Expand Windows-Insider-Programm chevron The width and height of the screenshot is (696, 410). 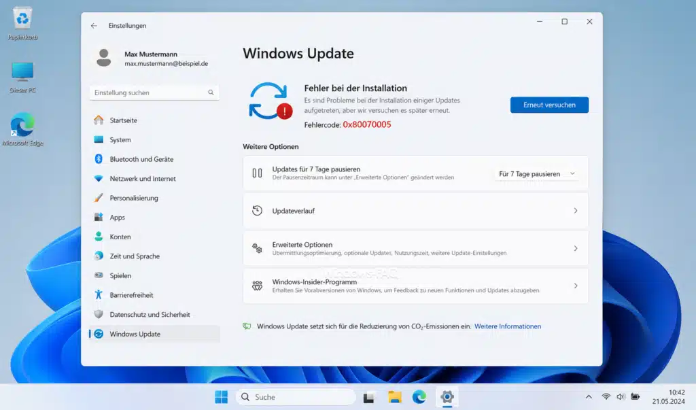point(575,286)
